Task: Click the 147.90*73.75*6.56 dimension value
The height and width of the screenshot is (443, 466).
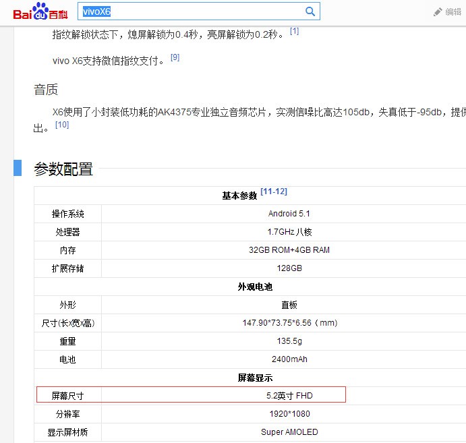Action: coord(290,323)
